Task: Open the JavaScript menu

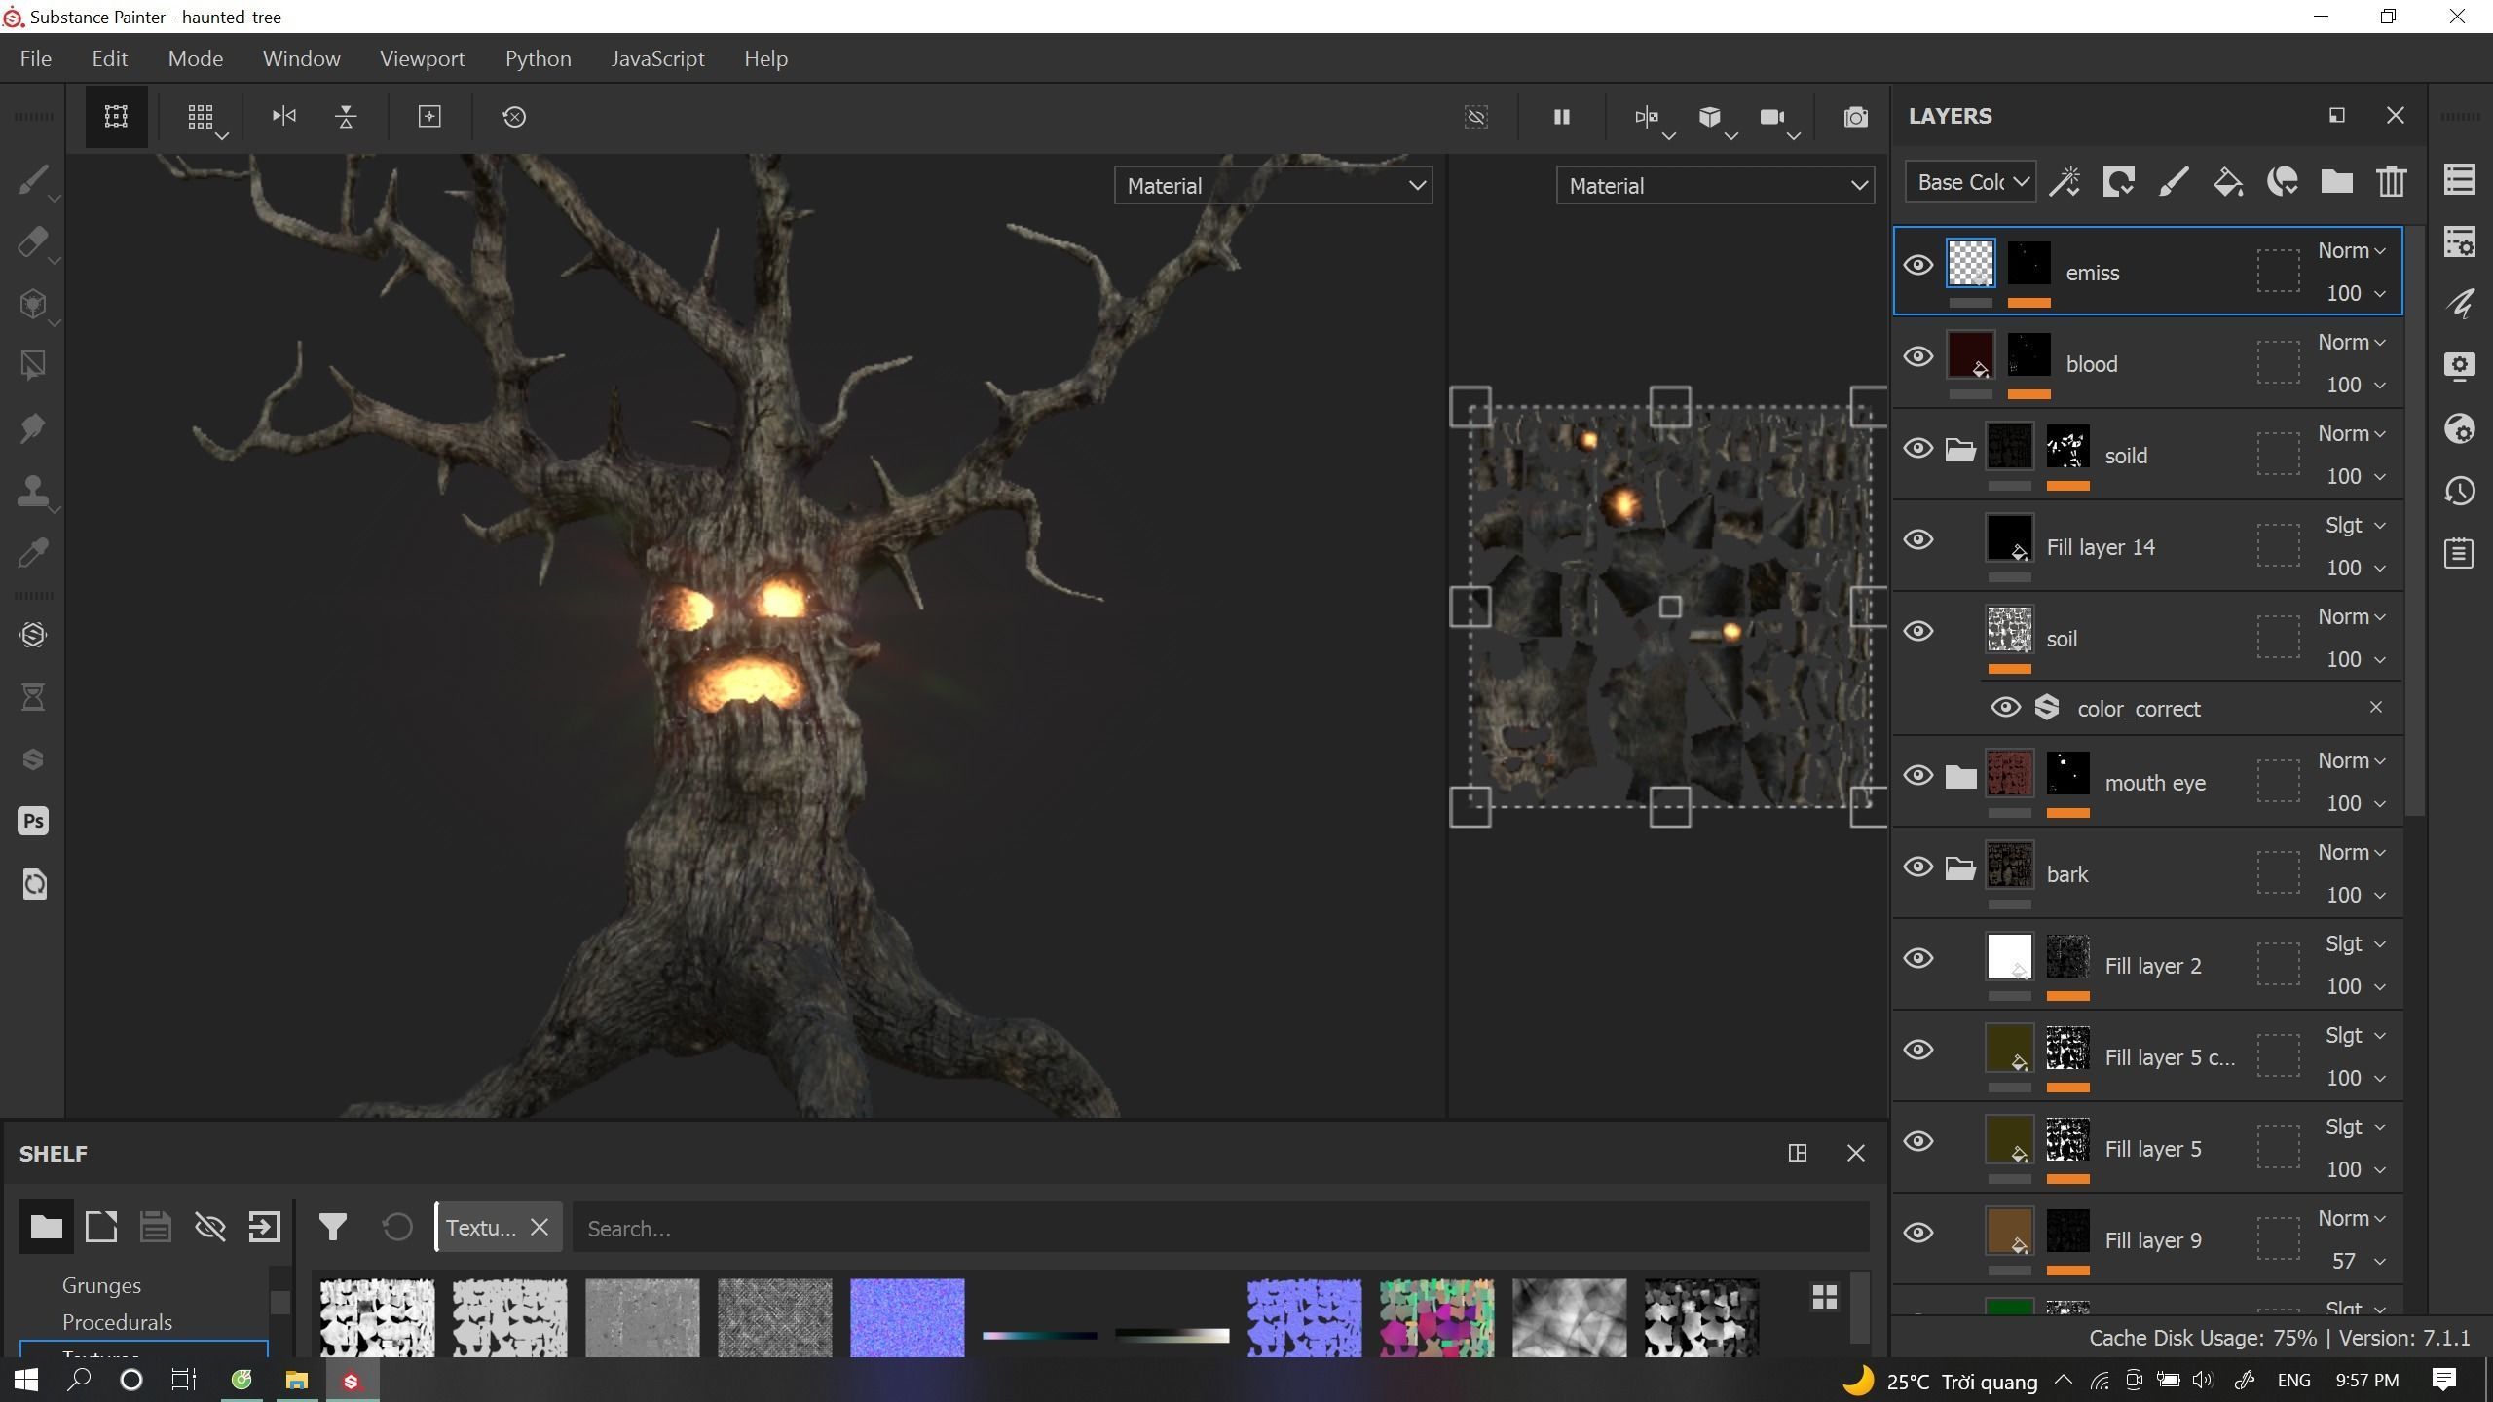Action: pyautogui.click(x=657, y=58)
